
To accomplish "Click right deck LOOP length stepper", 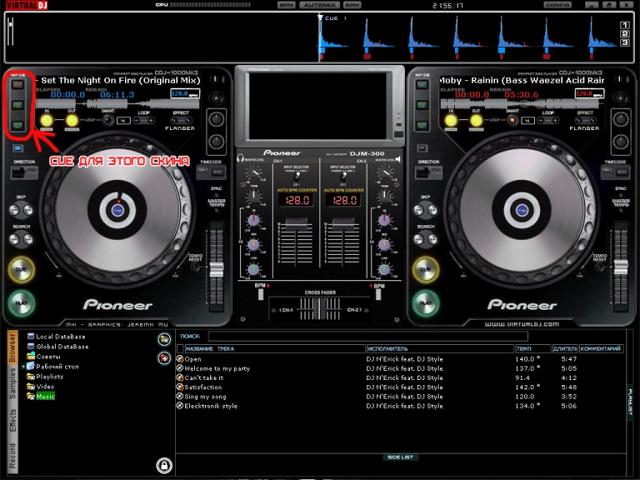I will (548, 120).
